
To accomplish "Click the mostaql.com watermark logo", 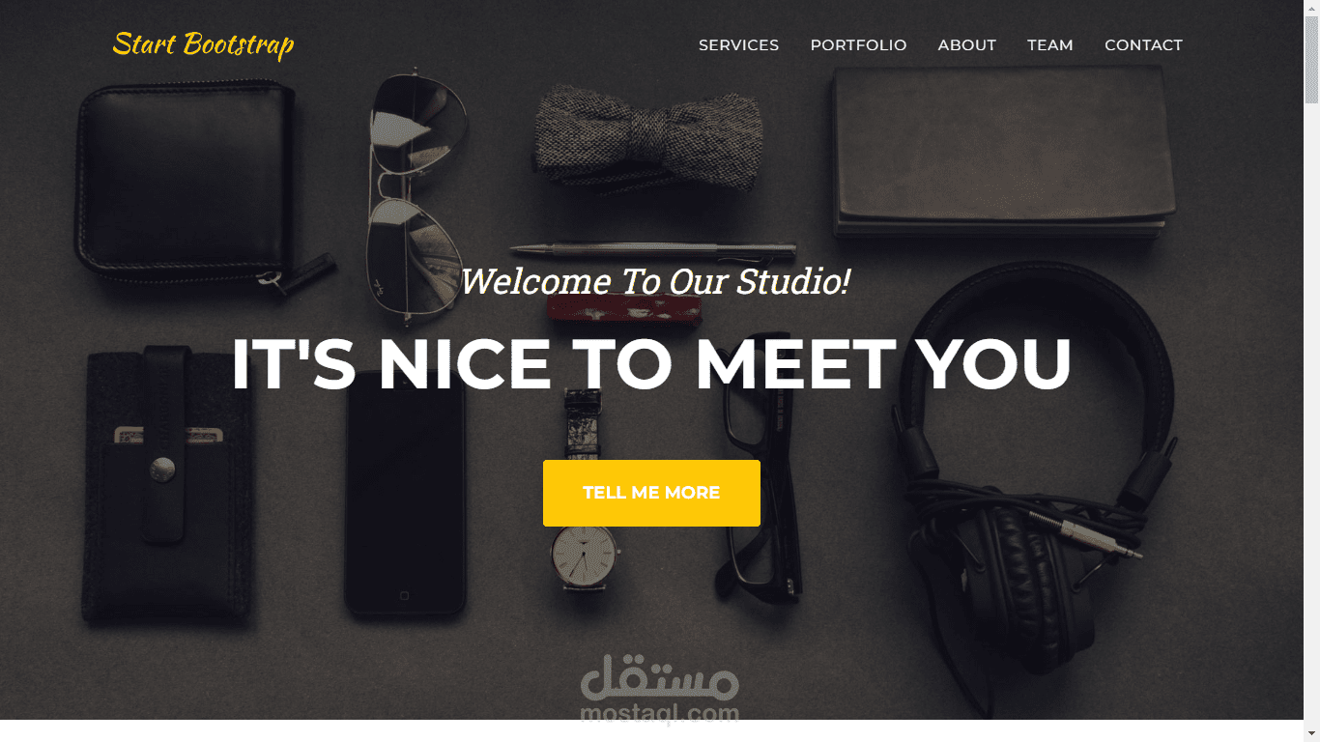I will click(660, 690).
